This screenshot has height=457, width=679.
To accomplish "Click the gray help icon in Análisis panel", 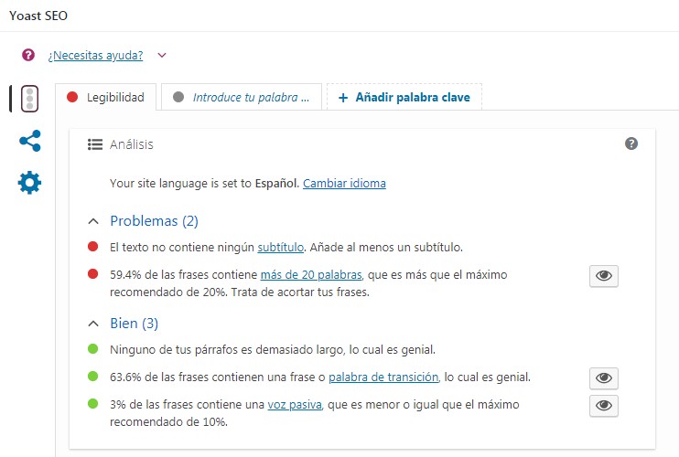I will [630, 143].
